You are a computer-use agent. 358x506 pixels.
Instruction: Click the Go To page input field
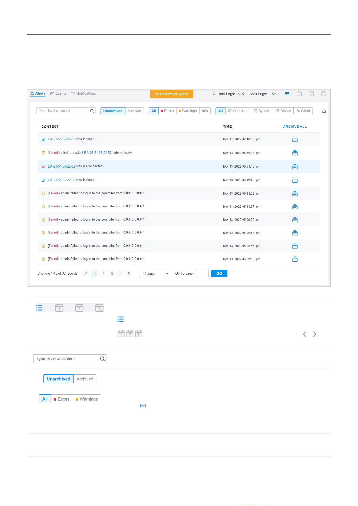click(202, 274)
